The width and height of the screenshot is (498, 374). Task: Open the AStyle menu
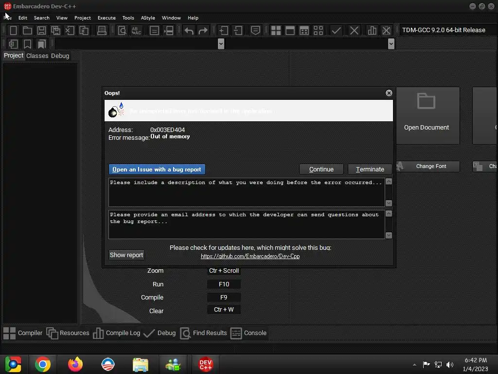tap(148, 18)
